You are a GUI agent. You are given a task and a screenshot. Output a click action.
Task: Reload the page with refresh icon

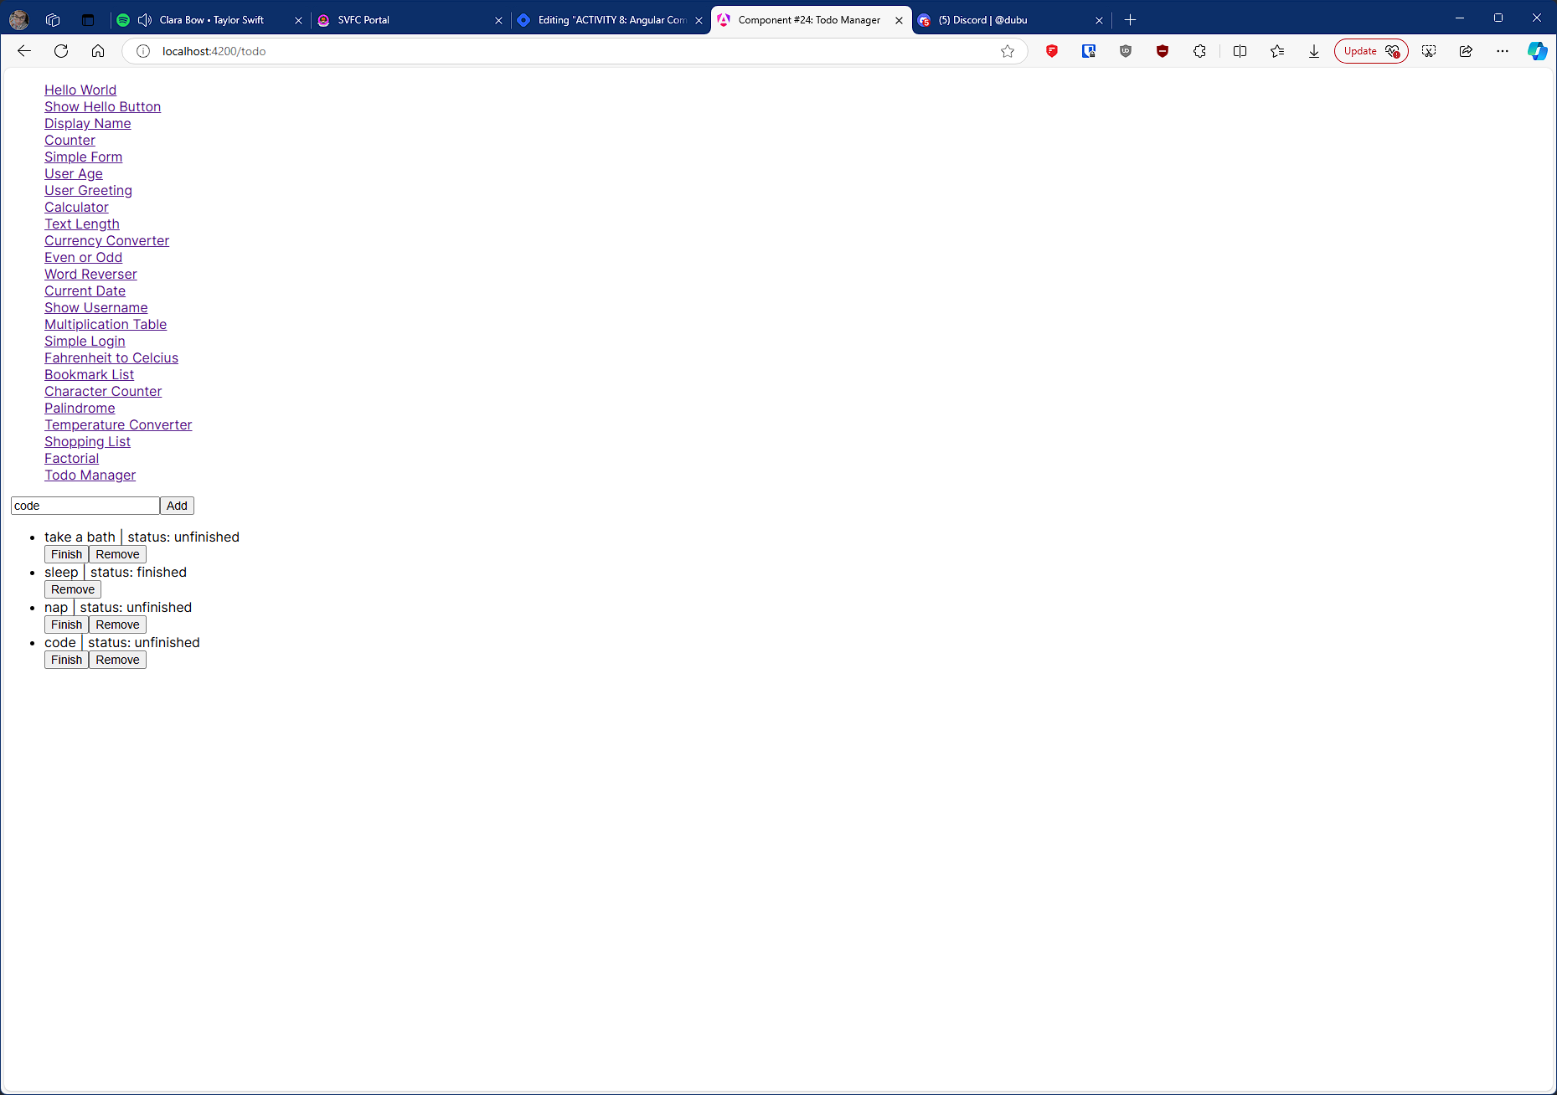point(61,51)
